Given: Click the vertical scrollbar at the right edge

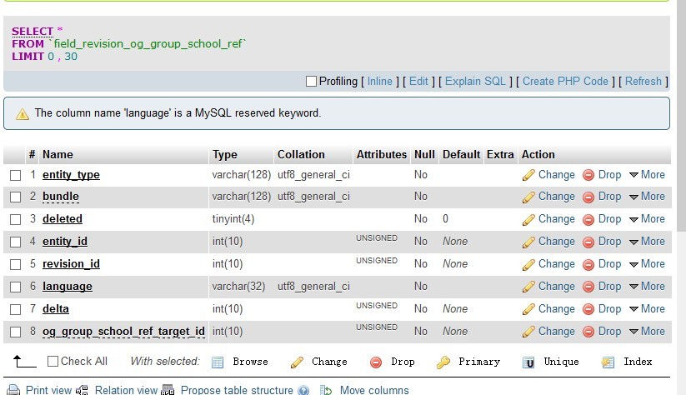Looking at the screenshot, I should pos(681,116).
